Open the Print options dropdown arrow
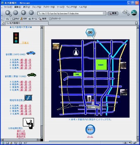 point(128,15)
